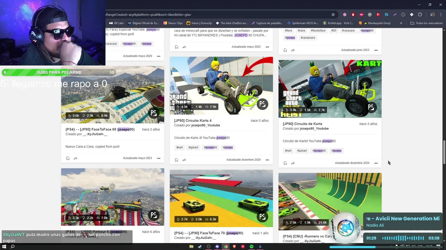Share the Circuito Karts 4 job
The height and width of the screenshot is (250, 446).
pos(184,160)
